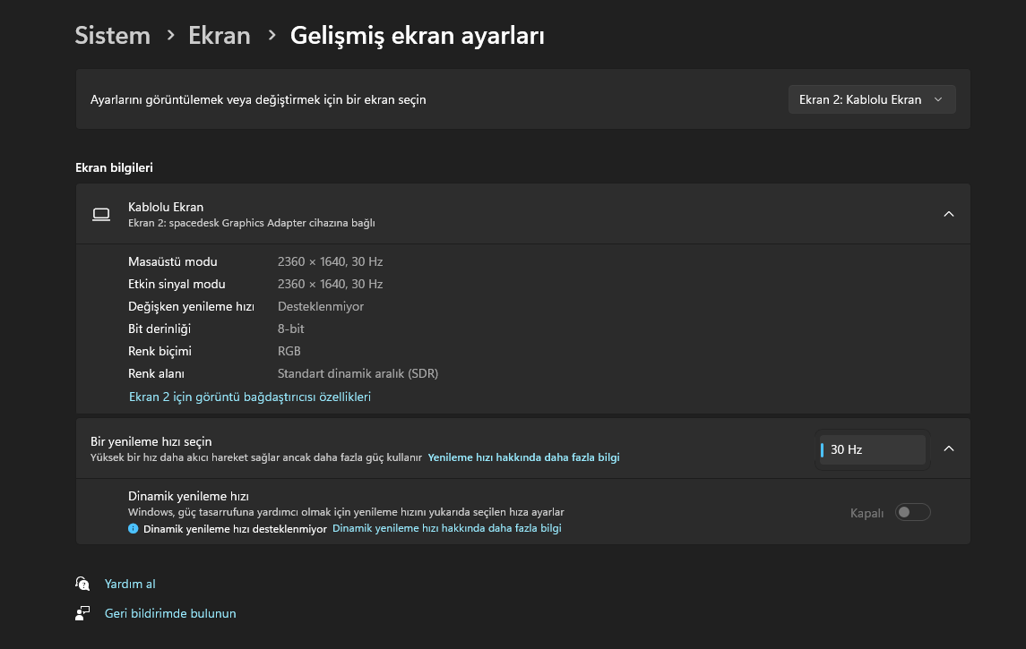Click the Kablolu Ekran header row

tap(522, 214)
